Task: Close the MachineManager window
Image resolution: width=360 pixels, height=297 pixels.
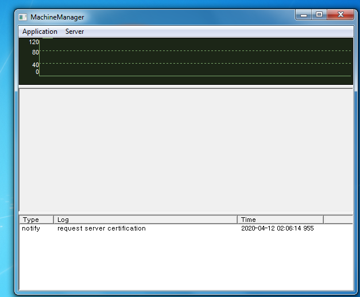Action: 340,15
